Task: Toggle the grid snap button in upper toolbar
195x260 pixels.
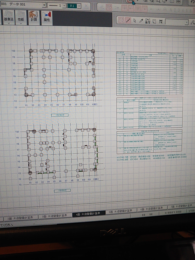Action: tap(138, 8)
